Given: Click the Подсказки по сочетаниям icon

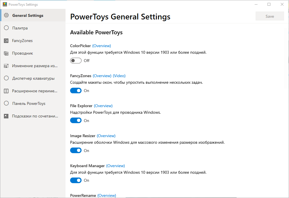Looking at the screenshot, I should coord(6,116).
